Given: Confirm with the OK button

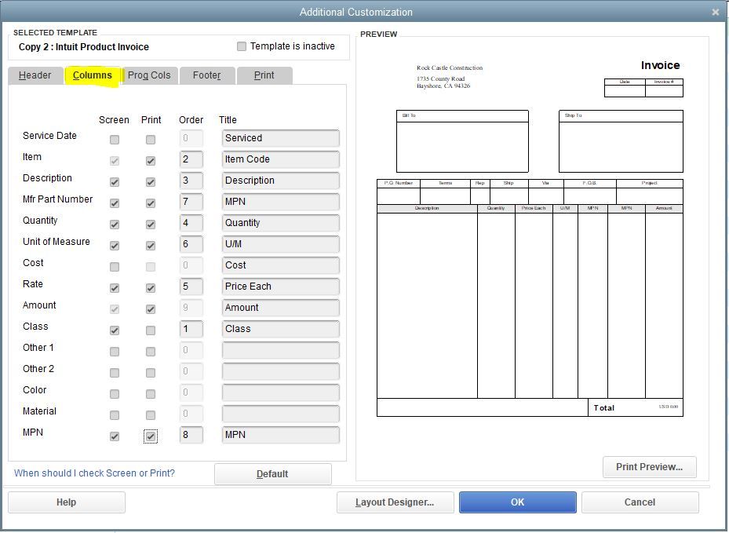Looking at the screenshot, I should pos(517,502).
